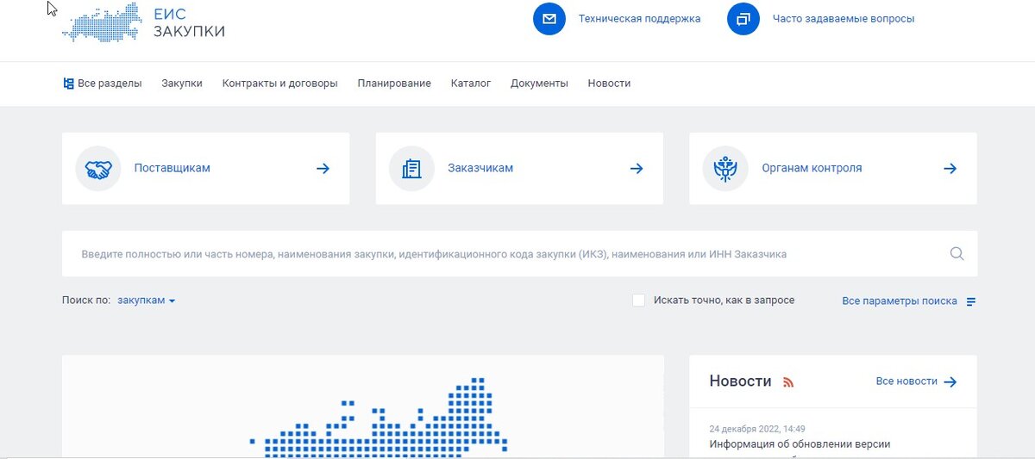Click the magnifier search icon
The width and height of the screenshot is (1035, 459).
(957, 254)
